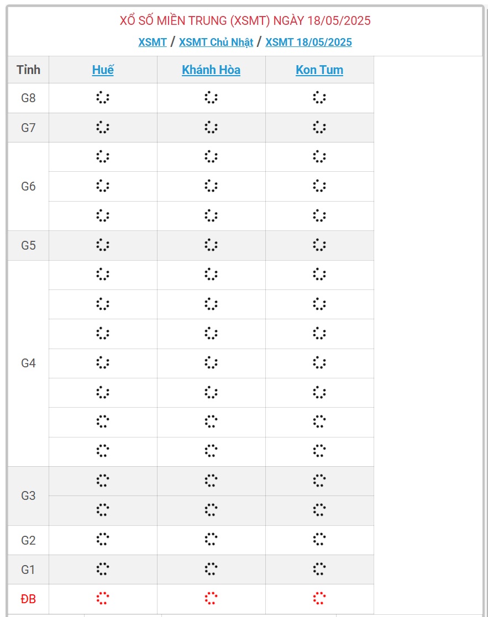Click the Huế G7 loading spinner

(103, 127)
